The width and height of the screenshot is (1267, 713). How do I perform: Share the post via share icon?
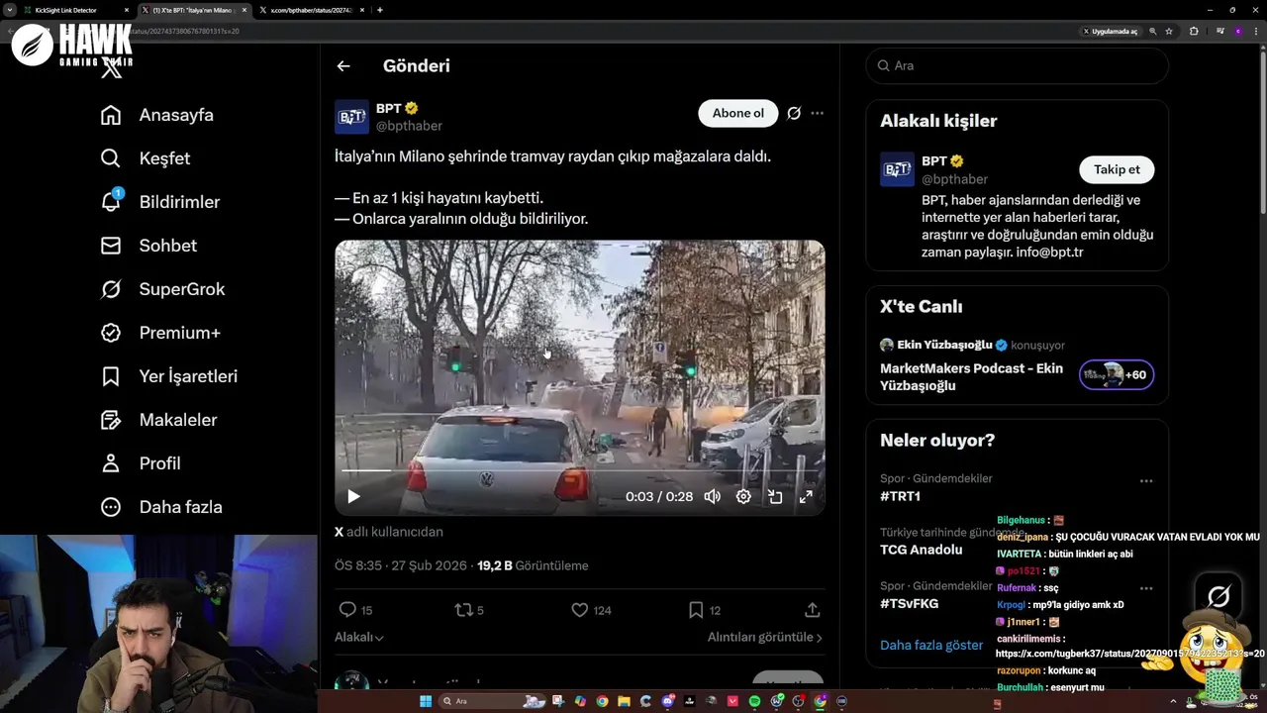(x=812, y=610)
